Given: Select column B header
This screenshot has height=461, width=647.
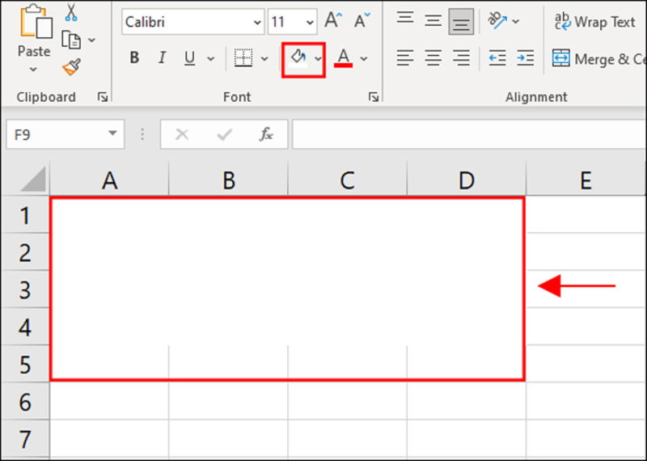Looking at the screenshot, I should (229, 180).
